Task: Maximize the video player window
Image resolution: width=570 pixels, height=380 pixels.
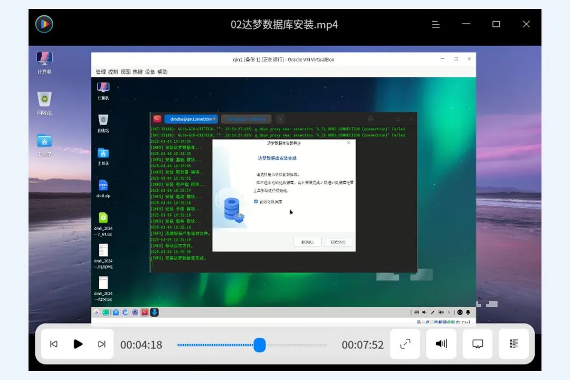Action: 496,24
